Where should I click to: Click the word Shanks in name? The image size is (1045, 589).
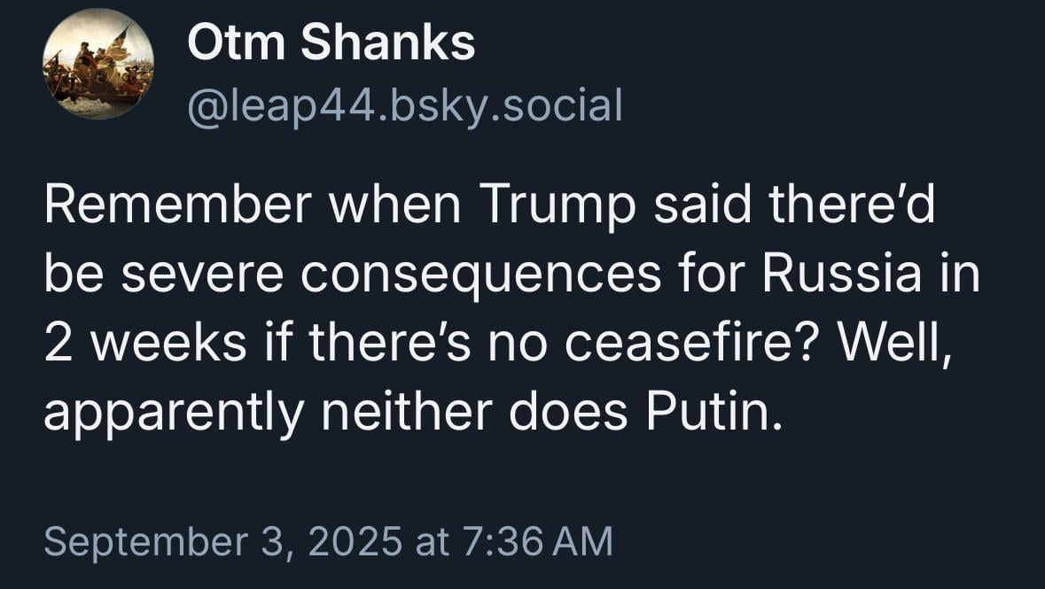(x=388, y=43)
